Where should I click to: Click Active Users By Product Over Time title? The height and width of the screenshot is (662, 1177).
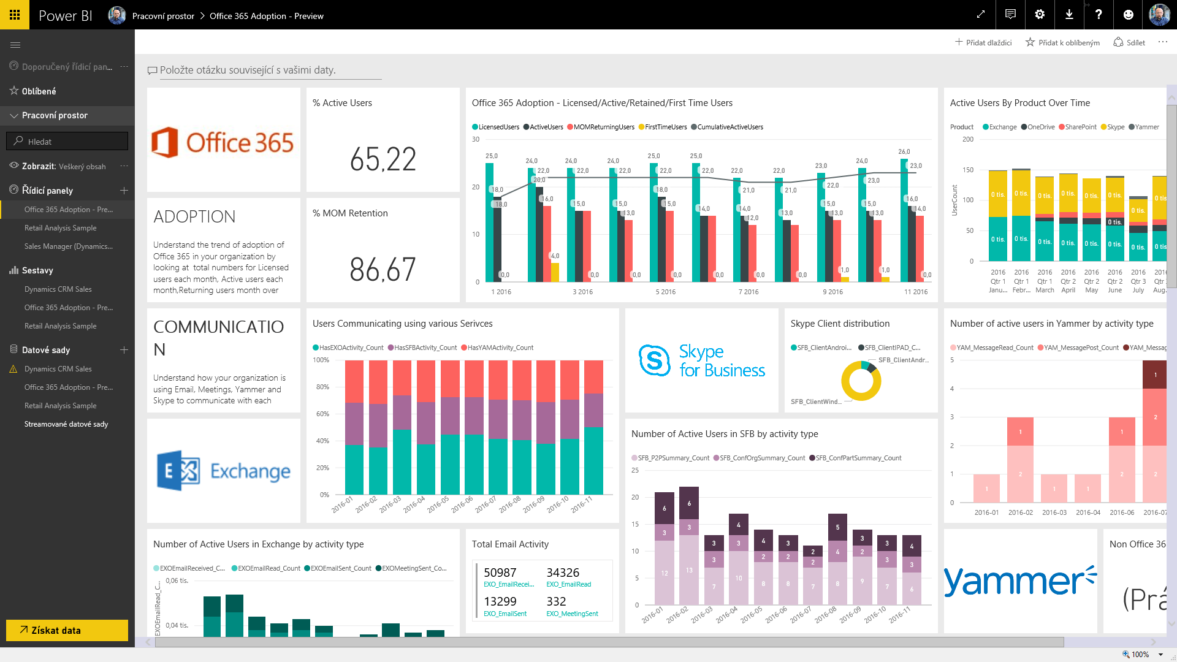click(x=1020, y=103)
